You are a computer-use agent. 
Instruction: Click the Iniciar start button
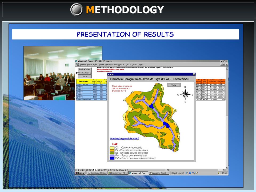[80, 173]
